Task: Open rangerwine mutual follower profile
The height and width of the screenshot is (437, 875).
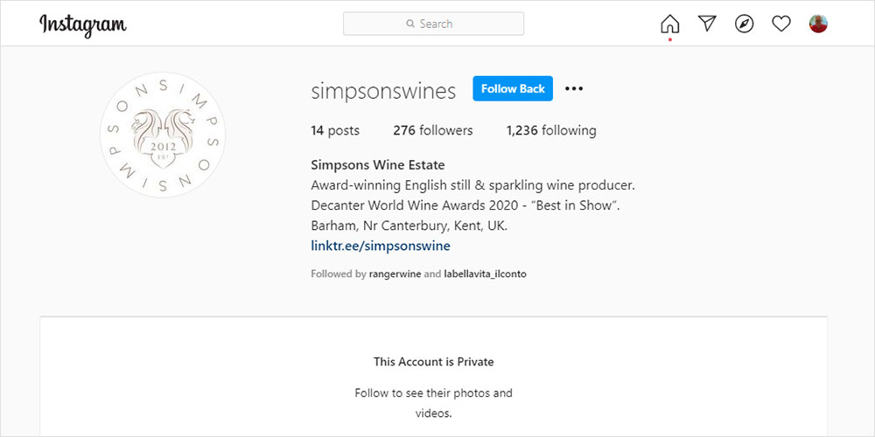Action: click(x=395, y=274)
